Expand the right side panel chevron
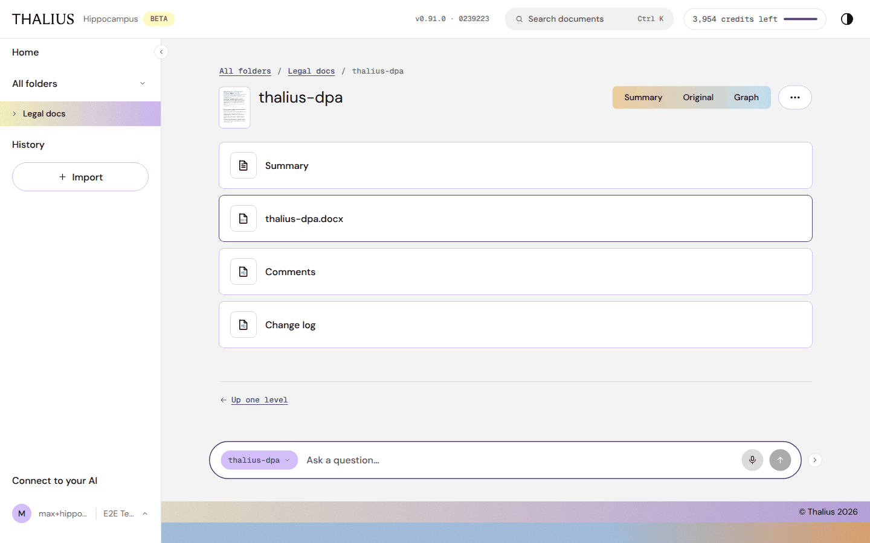The height and width of the screenshot is (543, 870). 814,460
